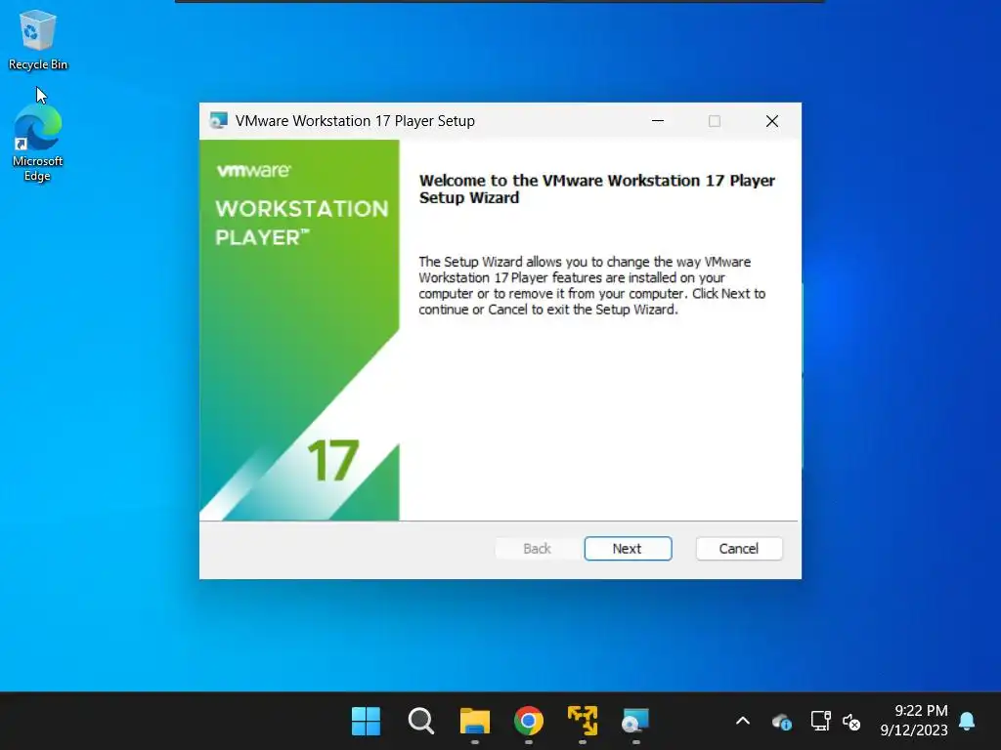Click WORKSTATION PLAYER banner text
This screenshot has height=750, width=1001.
301,223
